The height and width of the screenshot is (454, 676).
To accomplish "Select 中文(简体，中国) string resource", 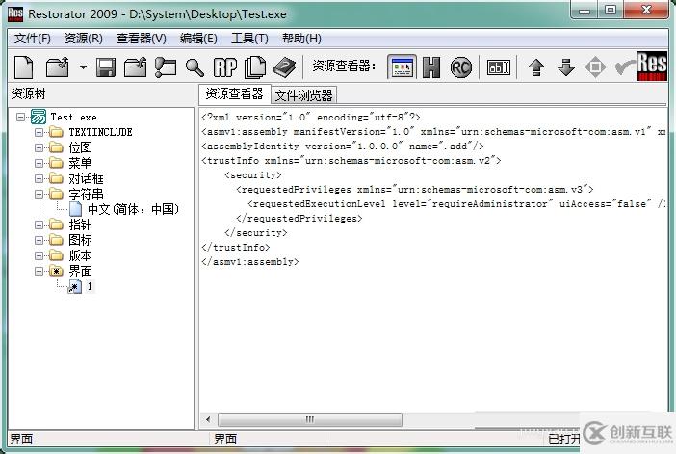I will pos(133,209).
